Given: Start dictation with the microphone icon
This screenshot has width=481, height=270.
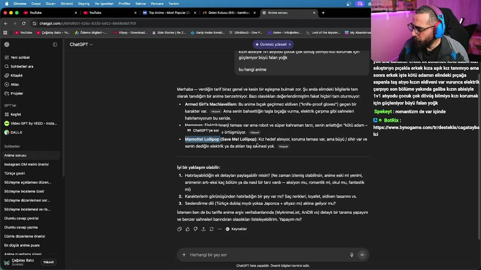Looking at the screenshot, I should 352,255.
